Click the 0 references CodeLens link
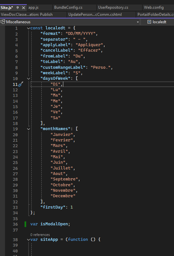The image size is (174, 256). pos(40,235)
